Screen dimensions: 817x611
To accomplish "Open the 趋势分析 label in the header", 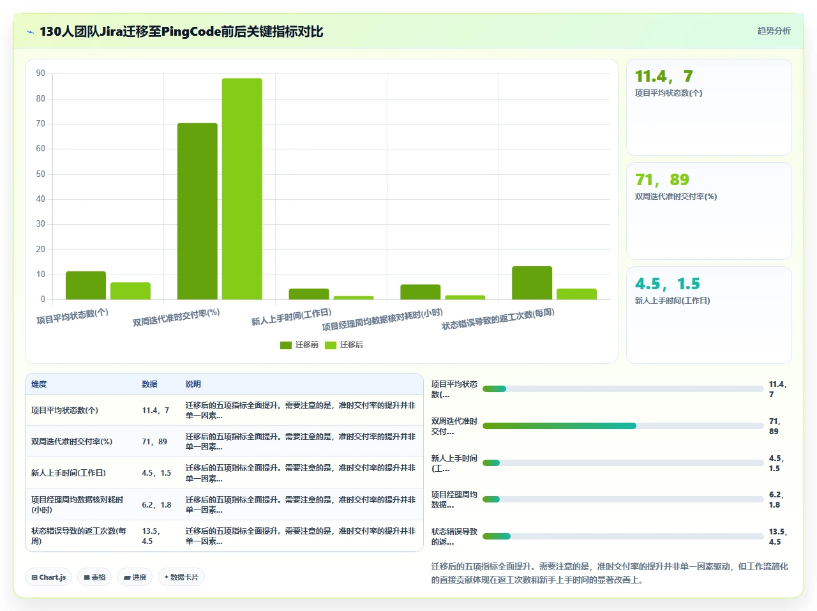I will click(774, 31).
